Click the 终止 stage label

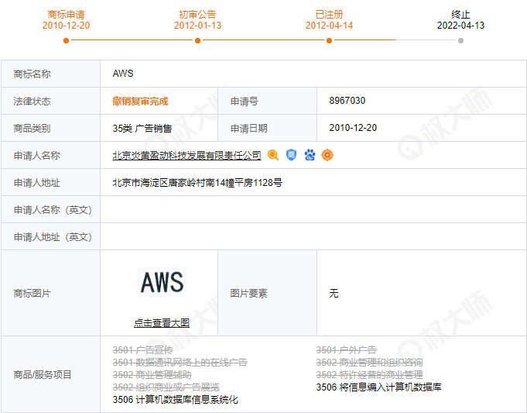(460, 15)
